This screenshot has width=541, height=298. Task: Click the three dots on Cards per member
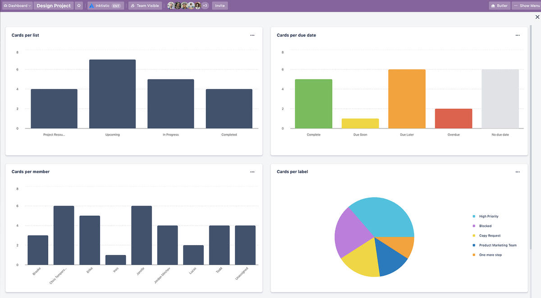coord(252,172)
